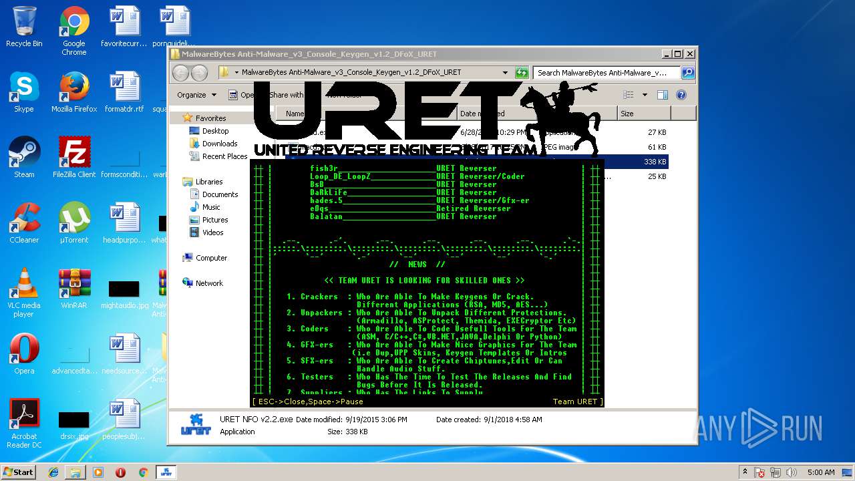Select Libraries in navigation pane

[x=209, y=182]
